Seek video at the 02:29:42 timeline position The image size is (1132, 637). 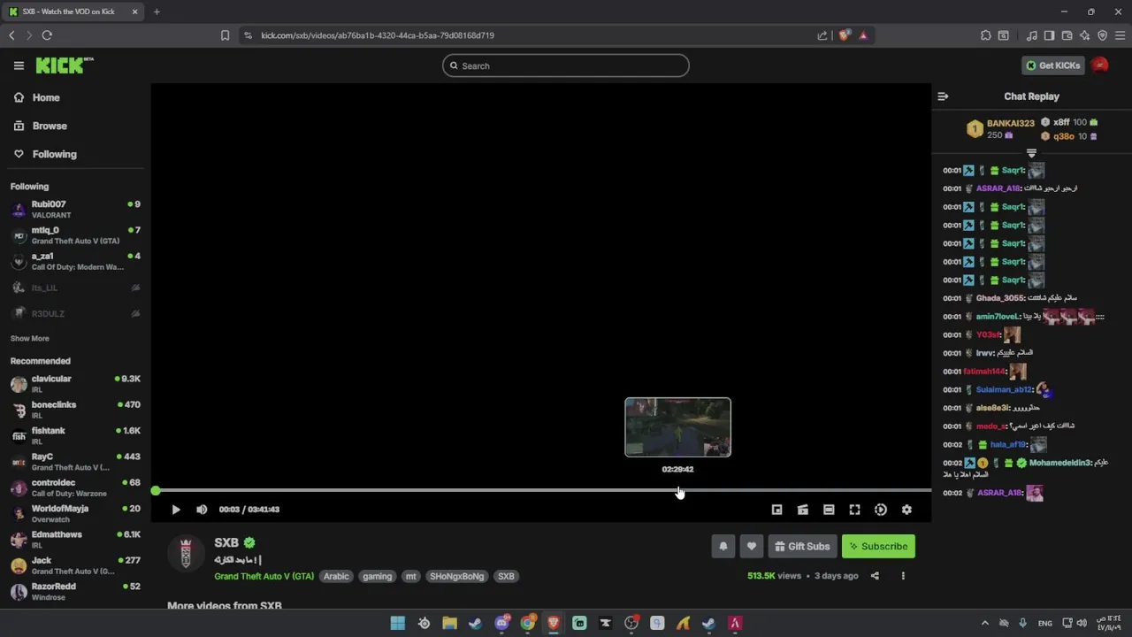678,490
